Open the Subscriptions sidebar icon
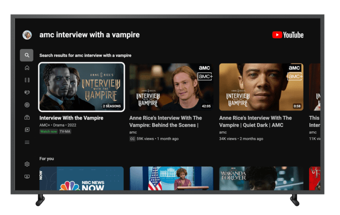This screenshot has width=340, height=215. (x=27, y=117)
